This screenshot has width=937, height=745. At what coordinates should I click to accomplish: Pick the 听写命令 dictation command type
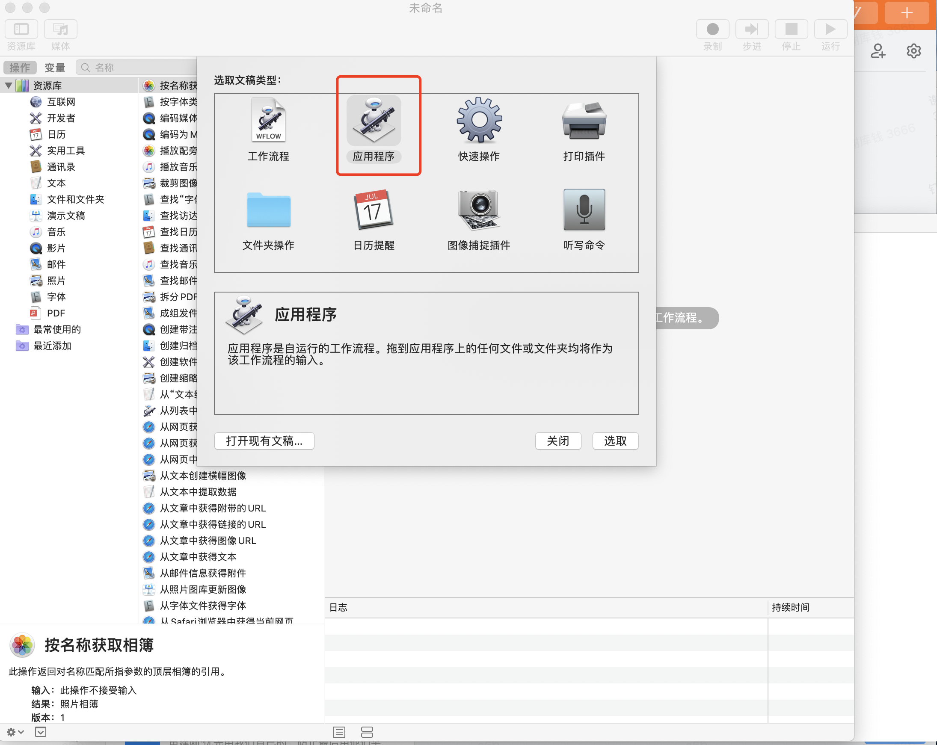point(584,220)
